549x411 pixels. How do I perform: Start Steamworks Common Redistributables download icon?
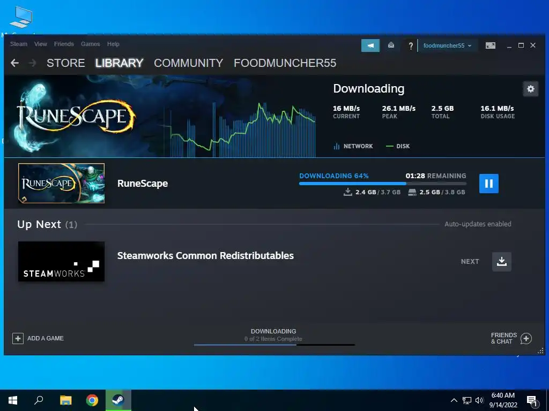coord(502,261)
